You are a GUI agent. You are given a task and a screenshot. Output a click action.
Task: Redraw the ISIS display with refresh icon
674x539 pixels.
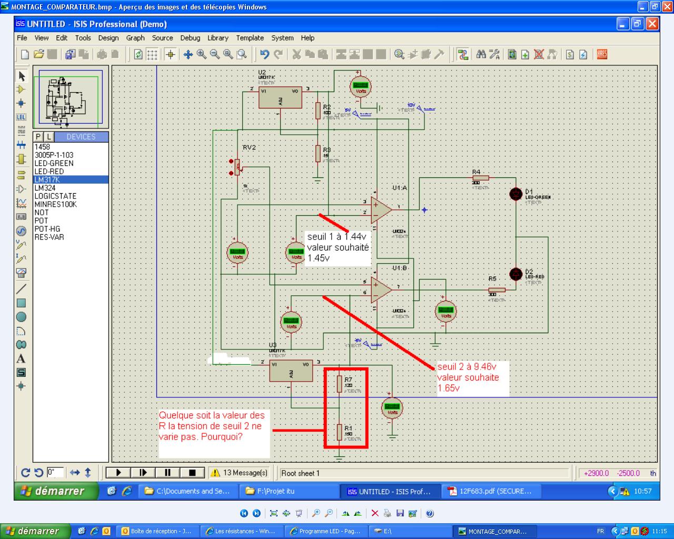(138, 54)
